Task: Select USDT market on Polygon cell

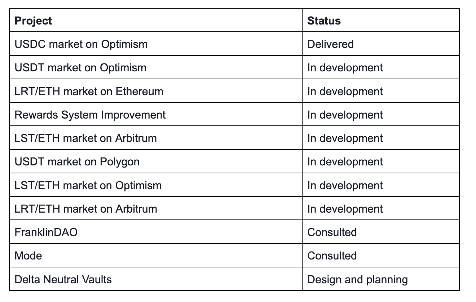Action: click(x=77, y=162)
